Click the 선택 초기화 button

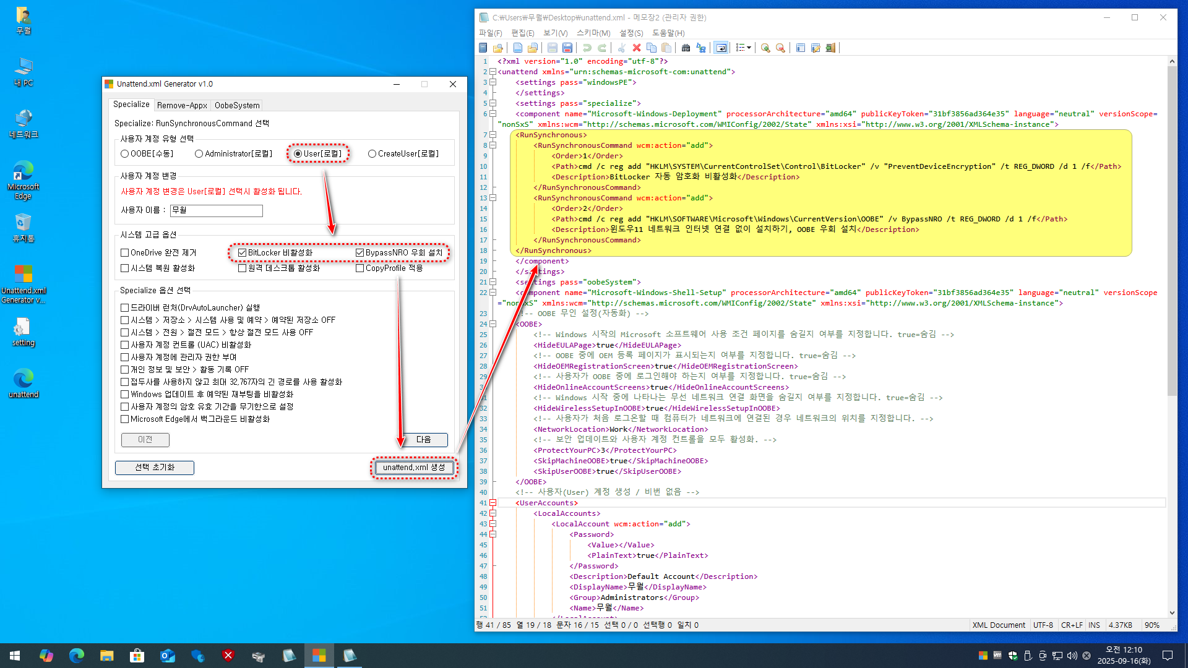coord(155,468)
